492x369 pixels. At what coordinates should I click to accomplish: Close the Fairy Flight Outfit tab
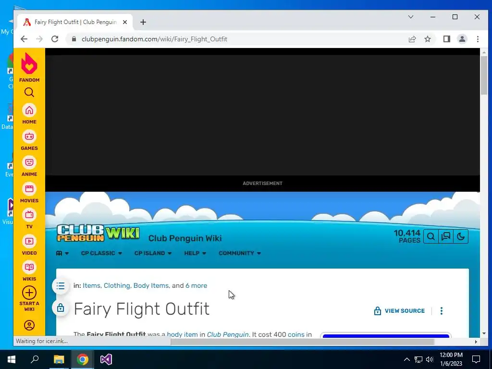(125, 22)
